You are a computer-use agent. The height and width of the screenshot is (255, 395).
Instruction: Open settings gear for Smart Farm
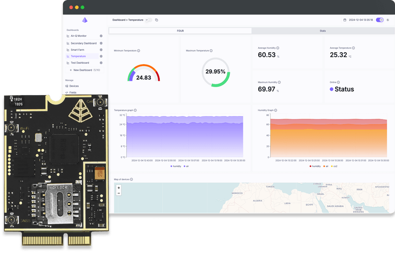(101, 50)
